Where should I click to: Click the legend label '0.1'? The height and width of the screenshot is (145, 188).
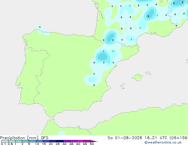3,144
